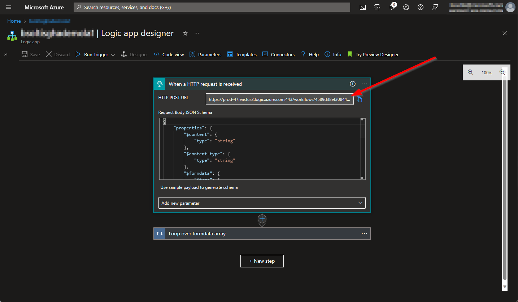Image resolution: width=518 pixels, height=302 pixels.
Task: Insert step using the plus connector
Action: 262,219
